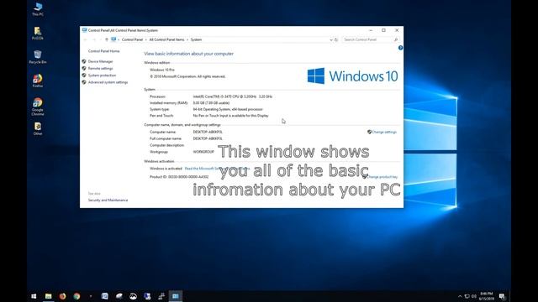Open File Explorer from the taskbar
The height and width of the screenshot is (302, 538).
49,296
